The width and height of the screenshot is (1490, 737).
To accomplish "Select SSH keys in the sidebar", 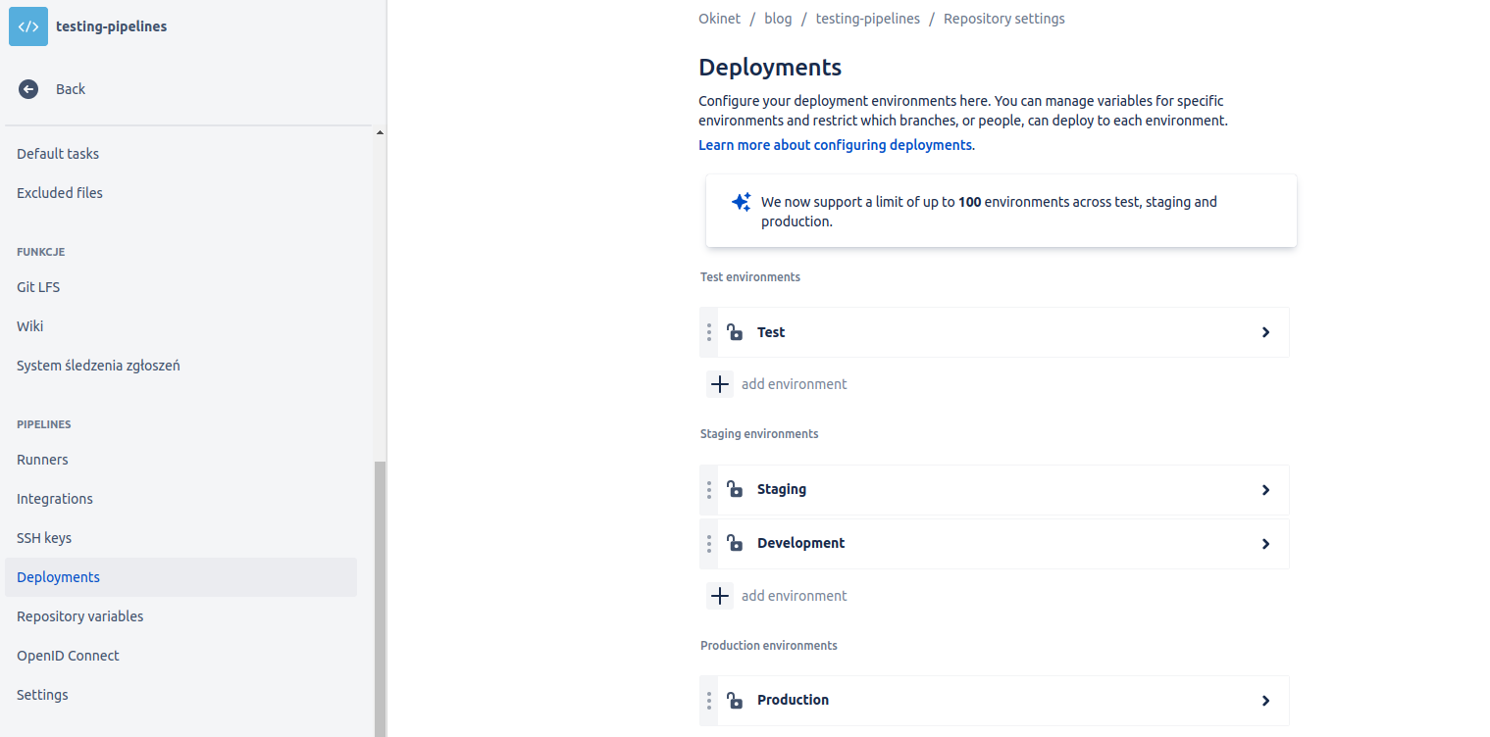I will point(43,537).
